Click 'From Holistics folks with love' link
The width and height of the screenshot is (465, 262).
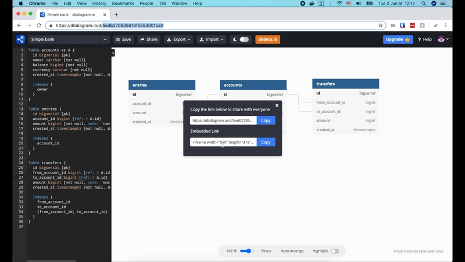[x=419, y=251]
